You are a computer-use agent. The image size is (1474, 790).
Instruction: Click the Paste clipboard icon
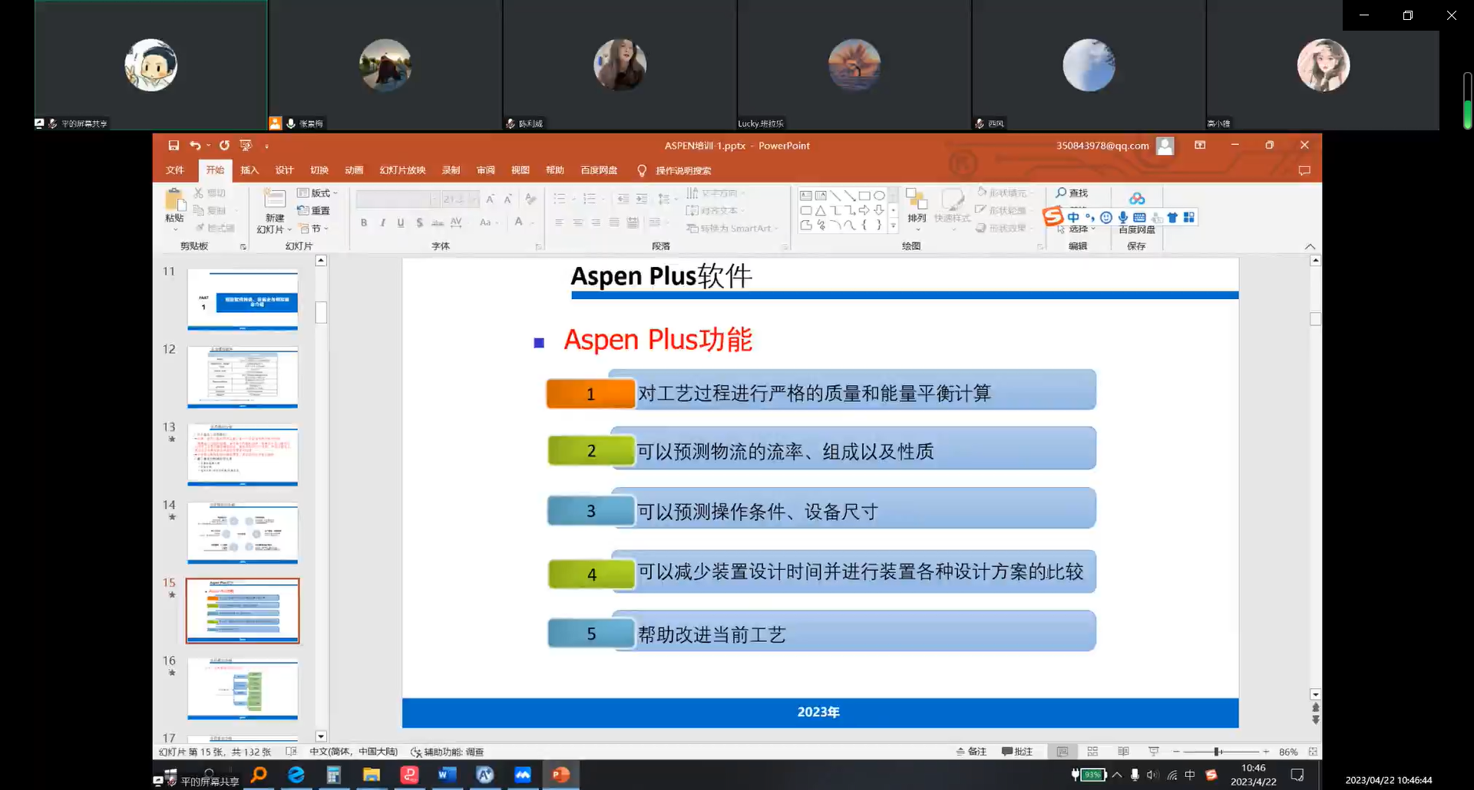click(175, 200)
